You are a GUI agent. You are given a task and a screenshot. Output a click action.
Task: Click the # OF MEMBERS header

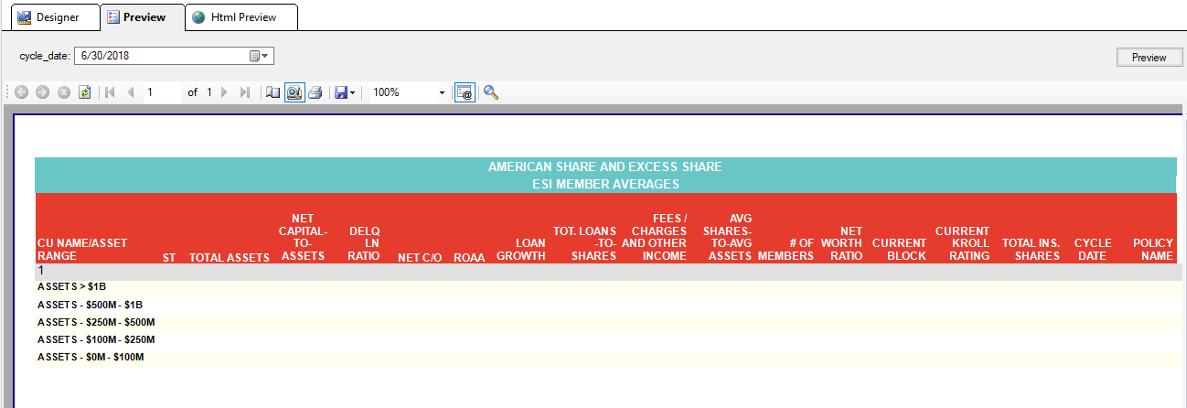(786, 250)
